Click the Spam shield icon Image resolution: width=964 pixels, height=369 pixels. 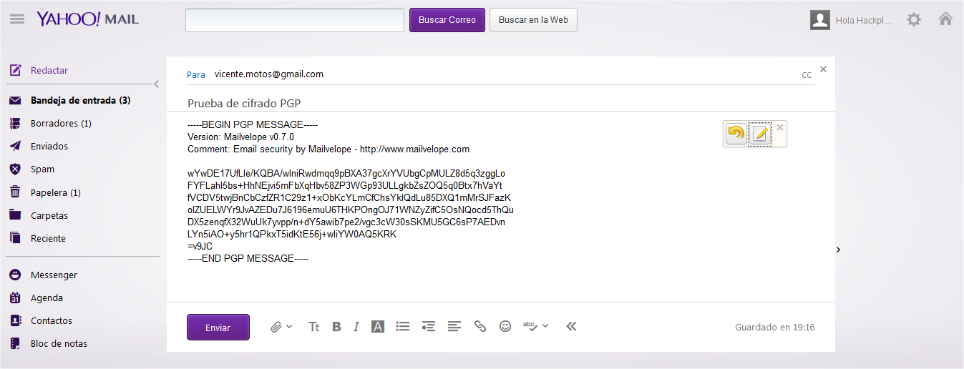pyautogui.click(x=15, y=169)
